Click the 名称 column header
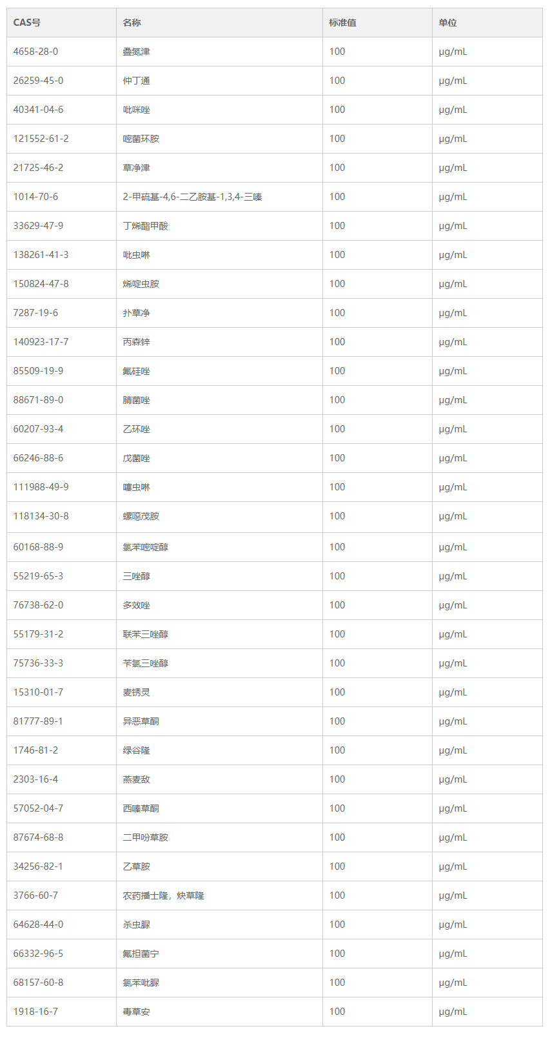The width and height of the screenshot is (550, 1051). tap(132, 23)
